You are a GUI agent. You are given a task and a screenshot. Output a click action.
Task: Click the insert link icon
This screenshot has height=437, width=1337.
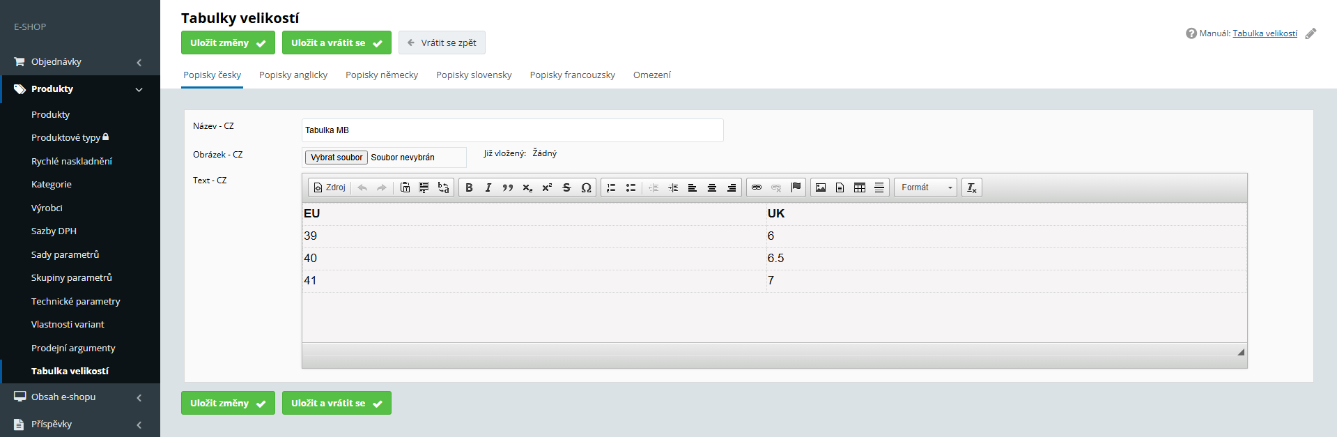pos(757,187)
